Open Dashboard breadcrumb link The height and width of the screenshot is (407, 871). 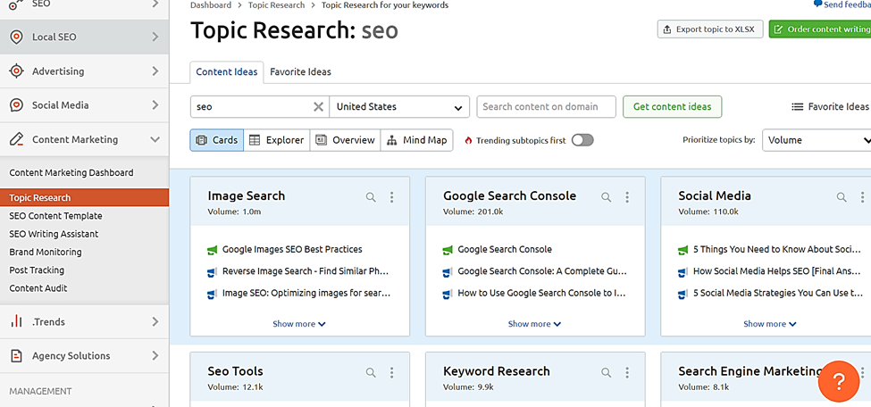coord(211,5)
